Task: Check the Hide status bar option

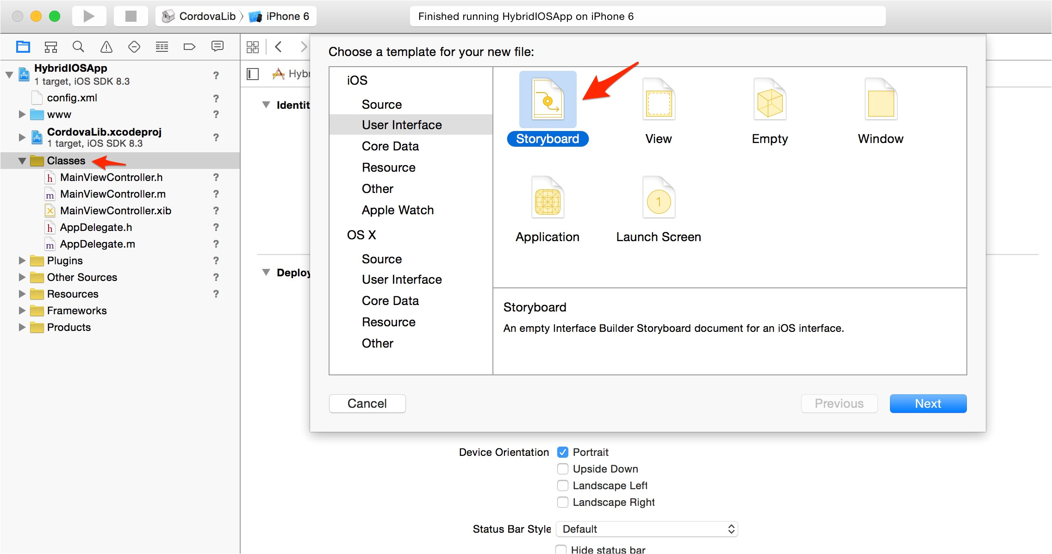Action: pyautogui.click(x=561, y=549)
